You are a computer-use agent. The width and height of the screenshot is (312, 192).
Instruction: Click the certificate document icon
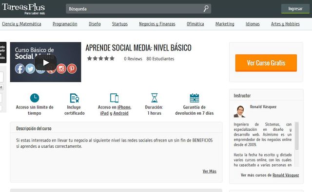pyautogui.click(x=75, y=98)
